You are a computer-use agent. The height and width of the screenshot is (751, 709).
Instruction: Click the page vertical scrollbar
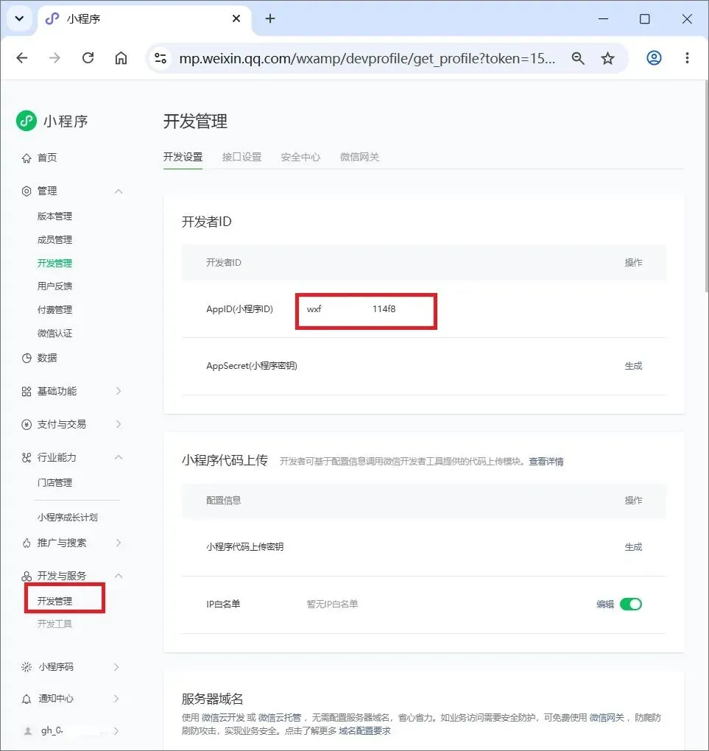click(x=705, y=187)
